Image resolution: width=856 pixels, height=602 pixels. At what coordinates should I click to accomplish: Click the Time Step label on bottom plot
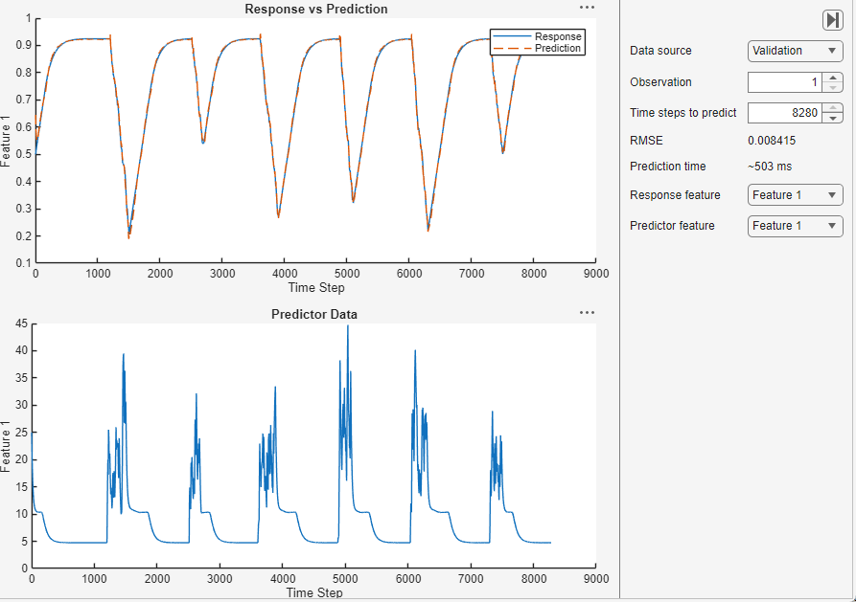(x=314, y=591)
